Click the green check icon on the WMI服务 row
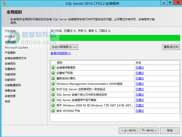 tap(53, 84)
